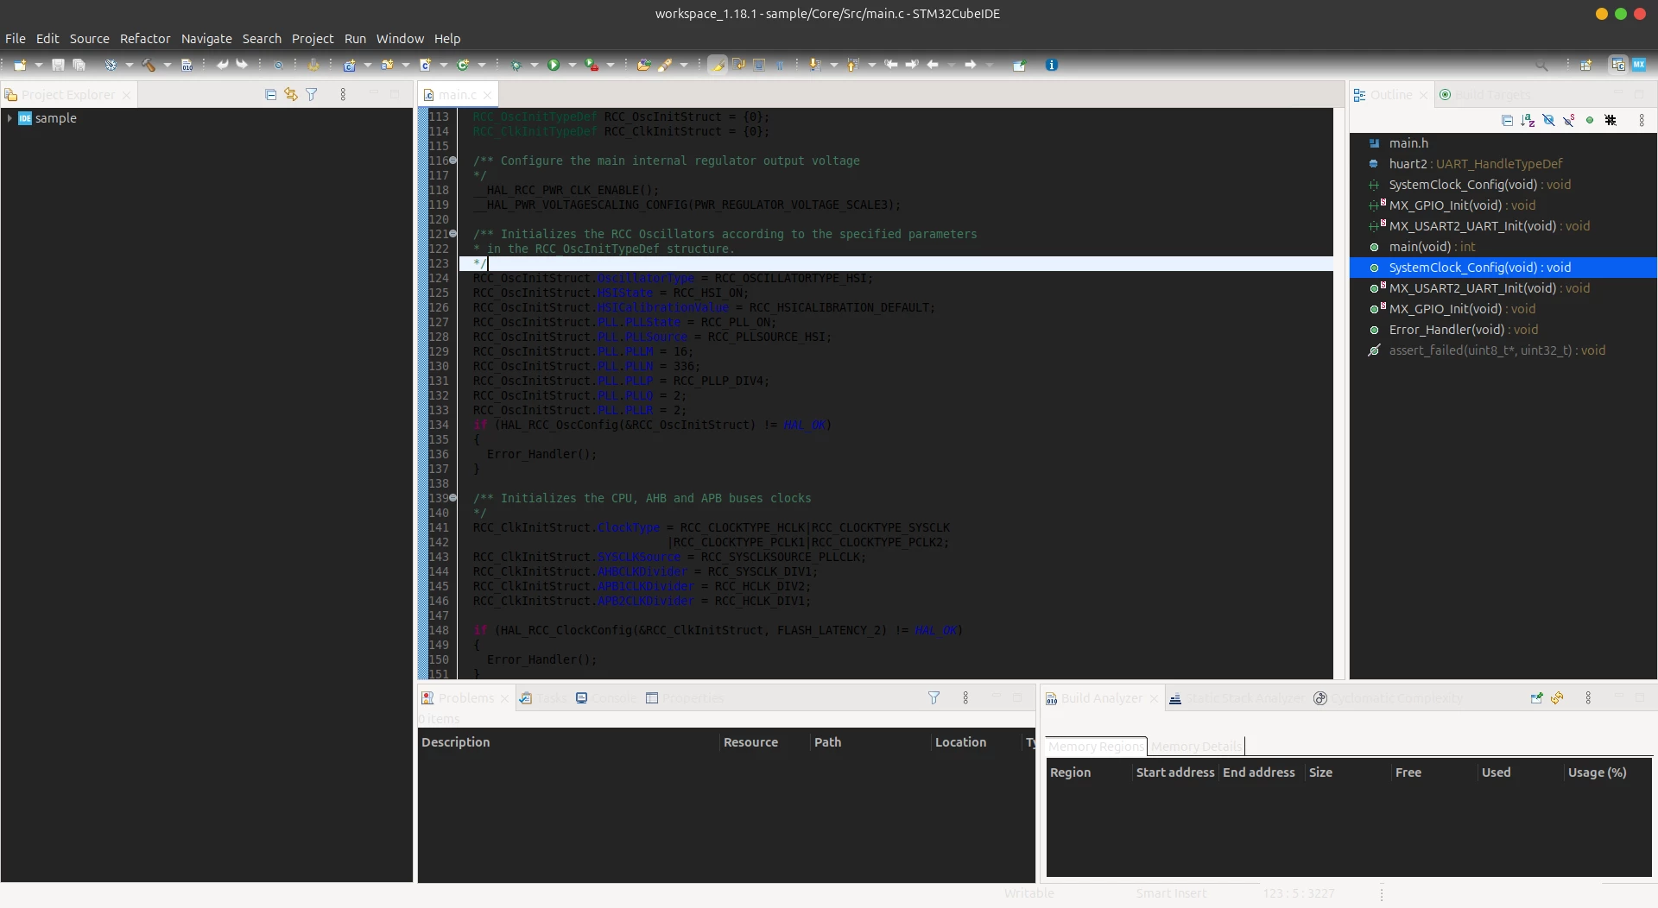Select Error_Handler(void) in Outline
The height and width of the screenshot is (908, 1658).
(x=1503, y=330)
